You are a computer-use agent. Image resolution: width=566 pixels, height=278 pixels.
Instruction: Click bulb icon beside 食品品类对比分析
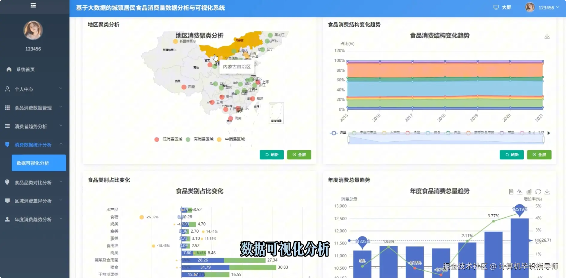click(x=7, y=182)
